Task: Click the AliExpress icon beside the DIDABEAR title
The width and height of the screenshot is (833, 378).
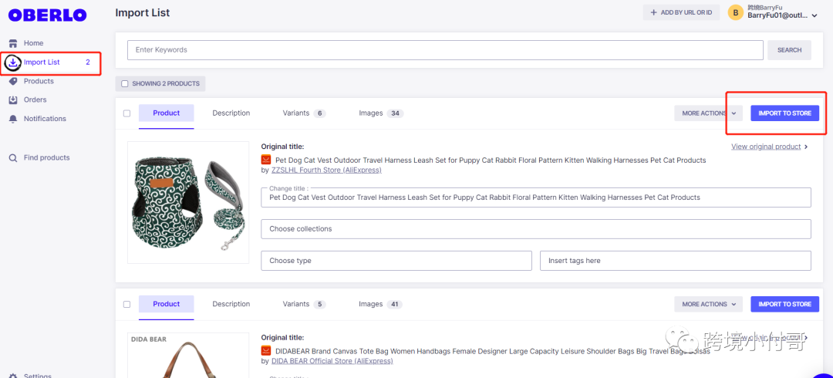Action: tap(266, 351)
